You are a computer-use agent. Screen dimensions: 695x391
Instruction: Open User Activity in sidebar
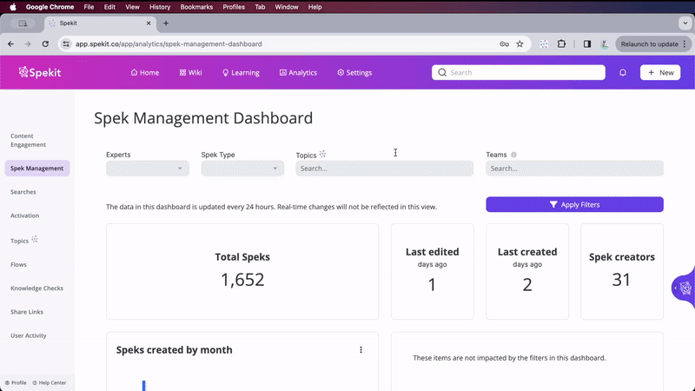29,335
